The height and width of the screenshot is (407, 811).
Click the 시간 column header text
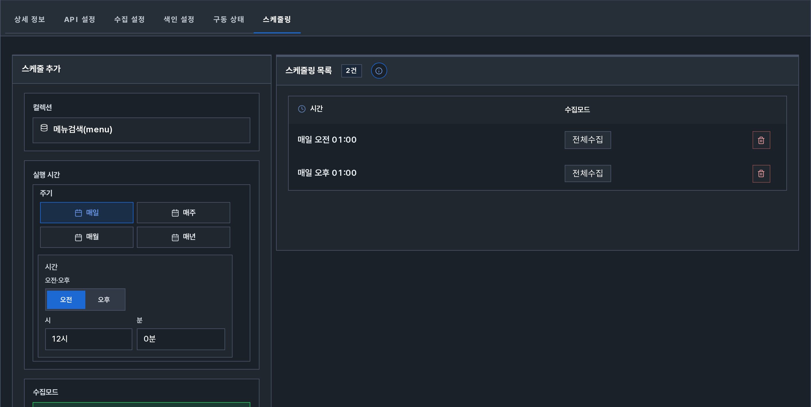click(x=316, y=109)
